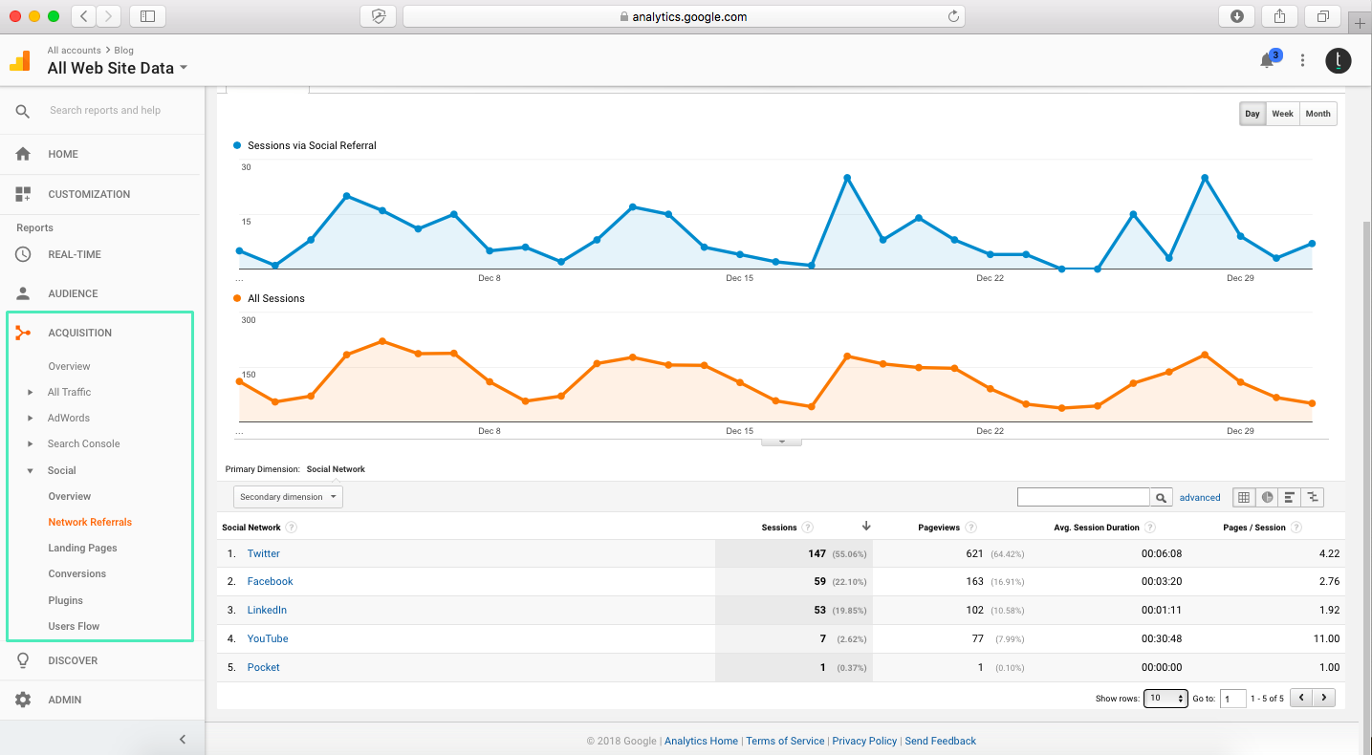Select the pivot table view icon

coord(1312,497)
